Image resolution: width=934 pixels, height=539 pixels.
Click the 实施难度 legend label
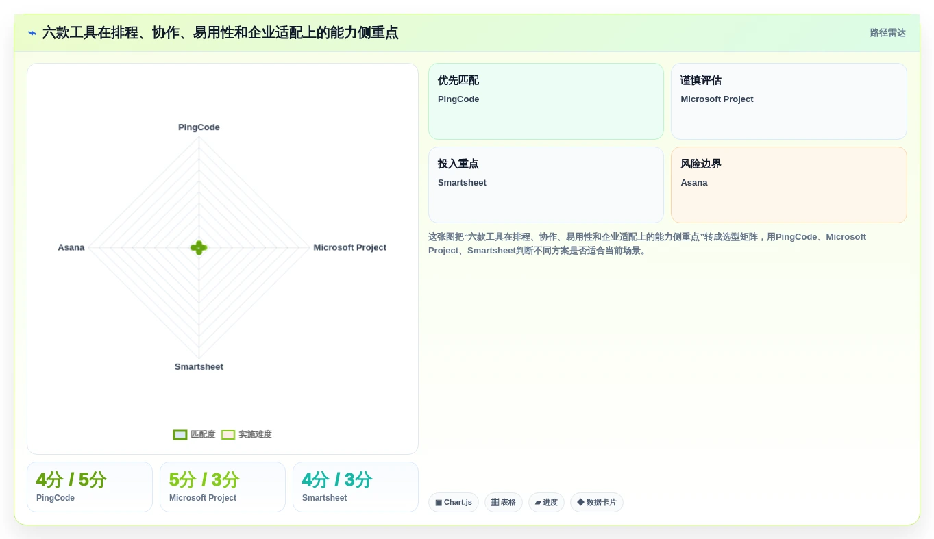click(255, 435)
